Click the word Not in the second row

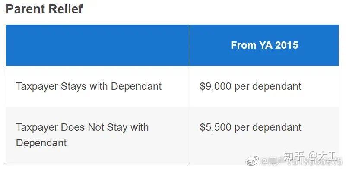(x=96, y=127)
